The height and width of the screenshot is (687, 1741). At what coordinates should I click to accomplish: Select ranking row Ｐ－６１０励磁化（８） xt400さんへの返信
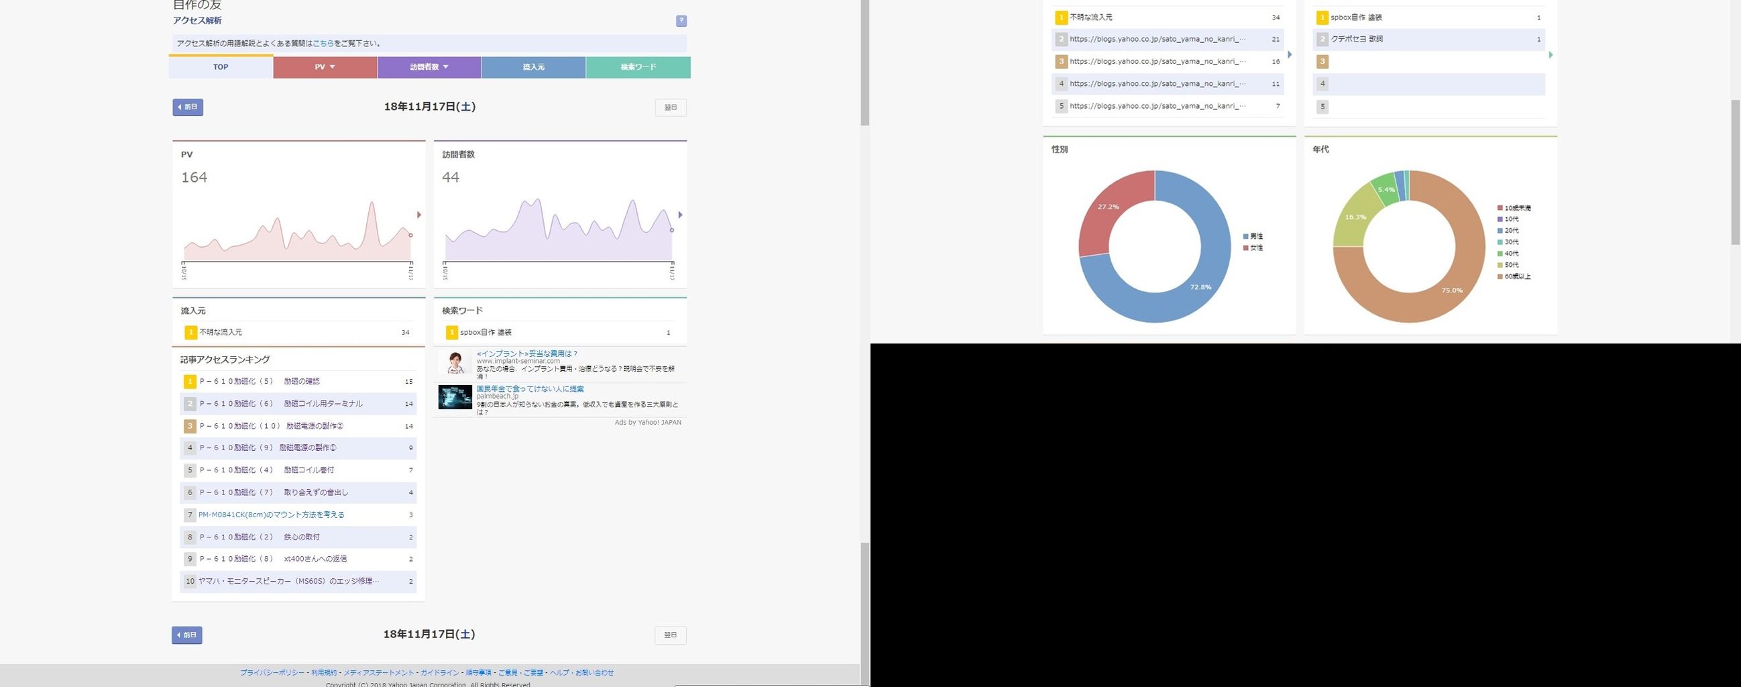coord(298,560)
